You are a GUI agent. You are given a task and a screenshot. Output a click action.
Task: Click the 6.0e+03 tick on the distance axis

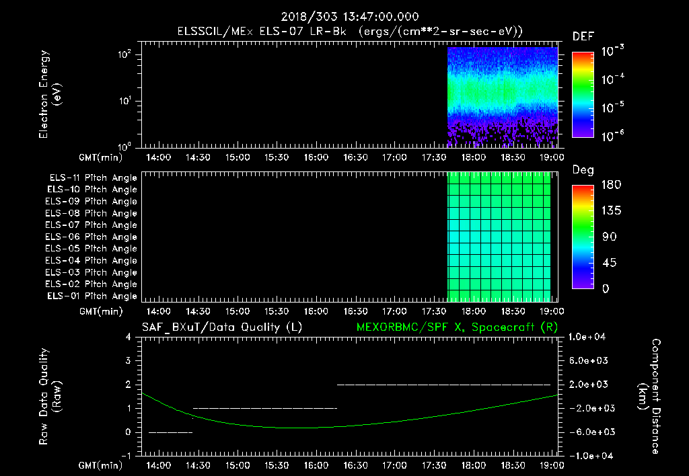pyautogui.click(x=589, y=360)
